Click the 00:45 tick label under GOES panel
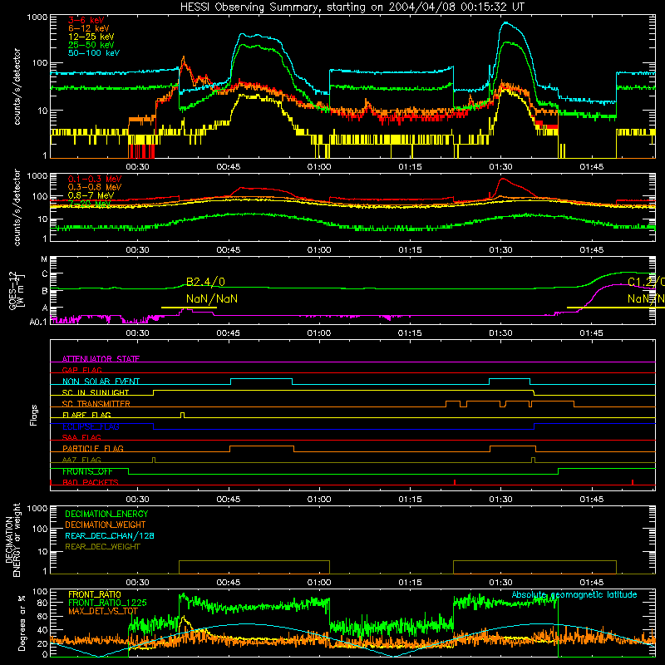 click(x=228, y=333)
